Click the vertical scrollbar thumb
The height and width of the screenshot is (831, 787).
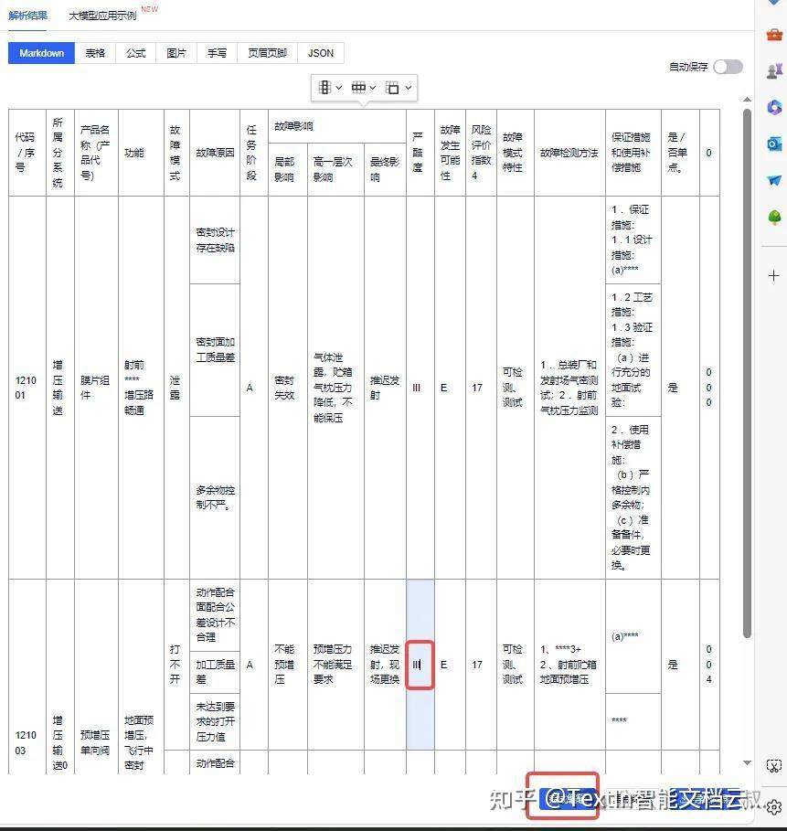pos(747,373)
